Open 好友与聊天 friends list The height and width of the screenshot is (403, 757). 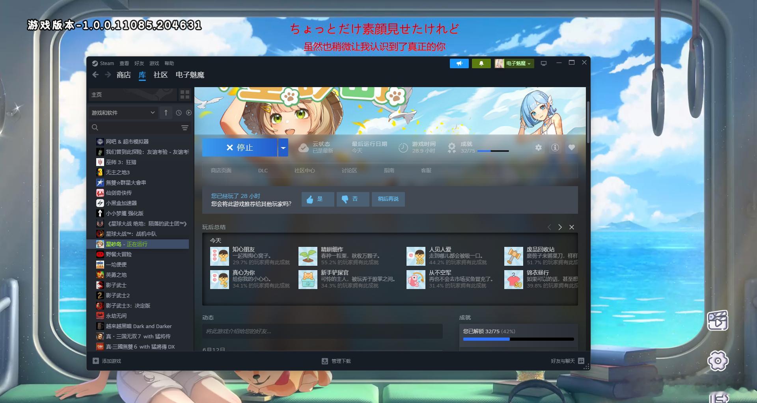(x=567, y=361)
